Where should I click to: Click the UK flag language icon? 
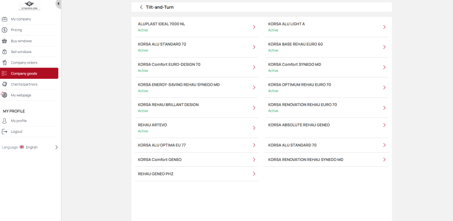click(22, 147)
